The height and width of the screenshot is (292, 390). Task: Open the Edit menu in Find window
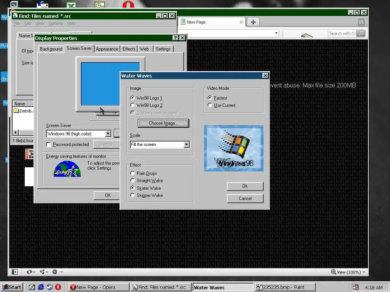pos(27,23)
